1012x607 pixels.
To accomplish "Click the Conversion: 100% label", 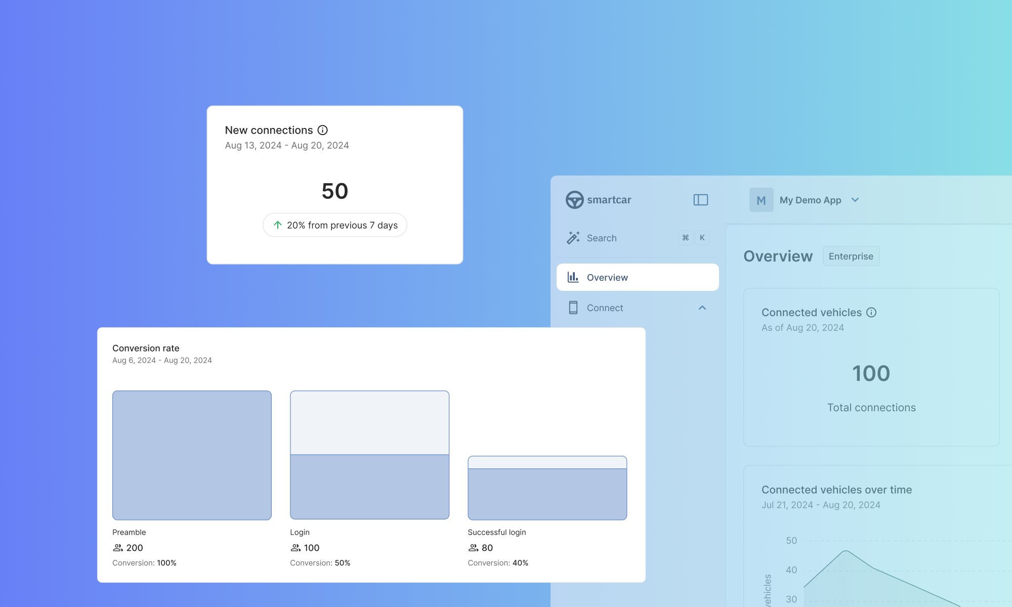I will [144, 563].
